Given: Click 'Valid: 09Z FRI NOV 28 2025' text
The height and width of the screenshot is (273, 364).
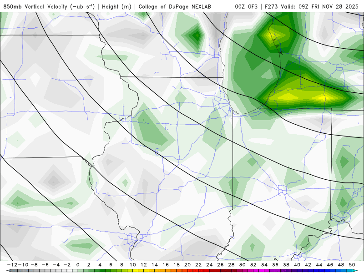Looking at the screenshot, I should (x=320, y=6).
